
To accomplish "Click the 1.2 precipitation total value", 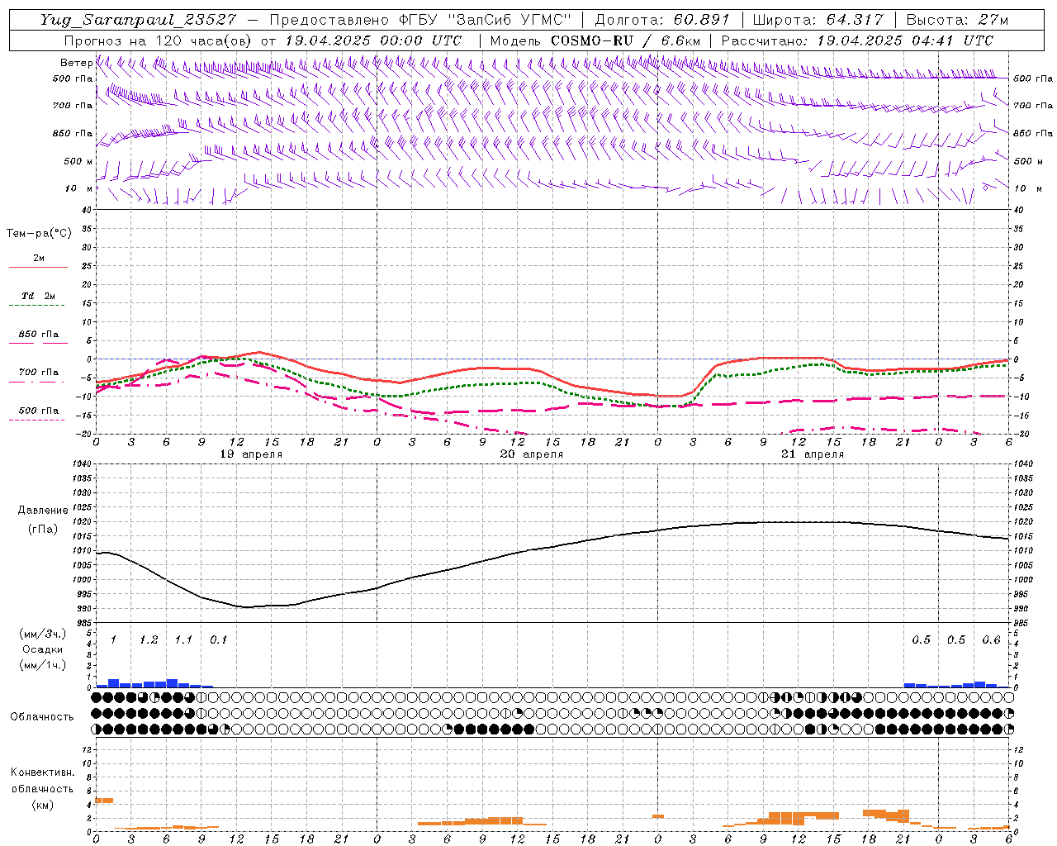I will pos(149,639).
